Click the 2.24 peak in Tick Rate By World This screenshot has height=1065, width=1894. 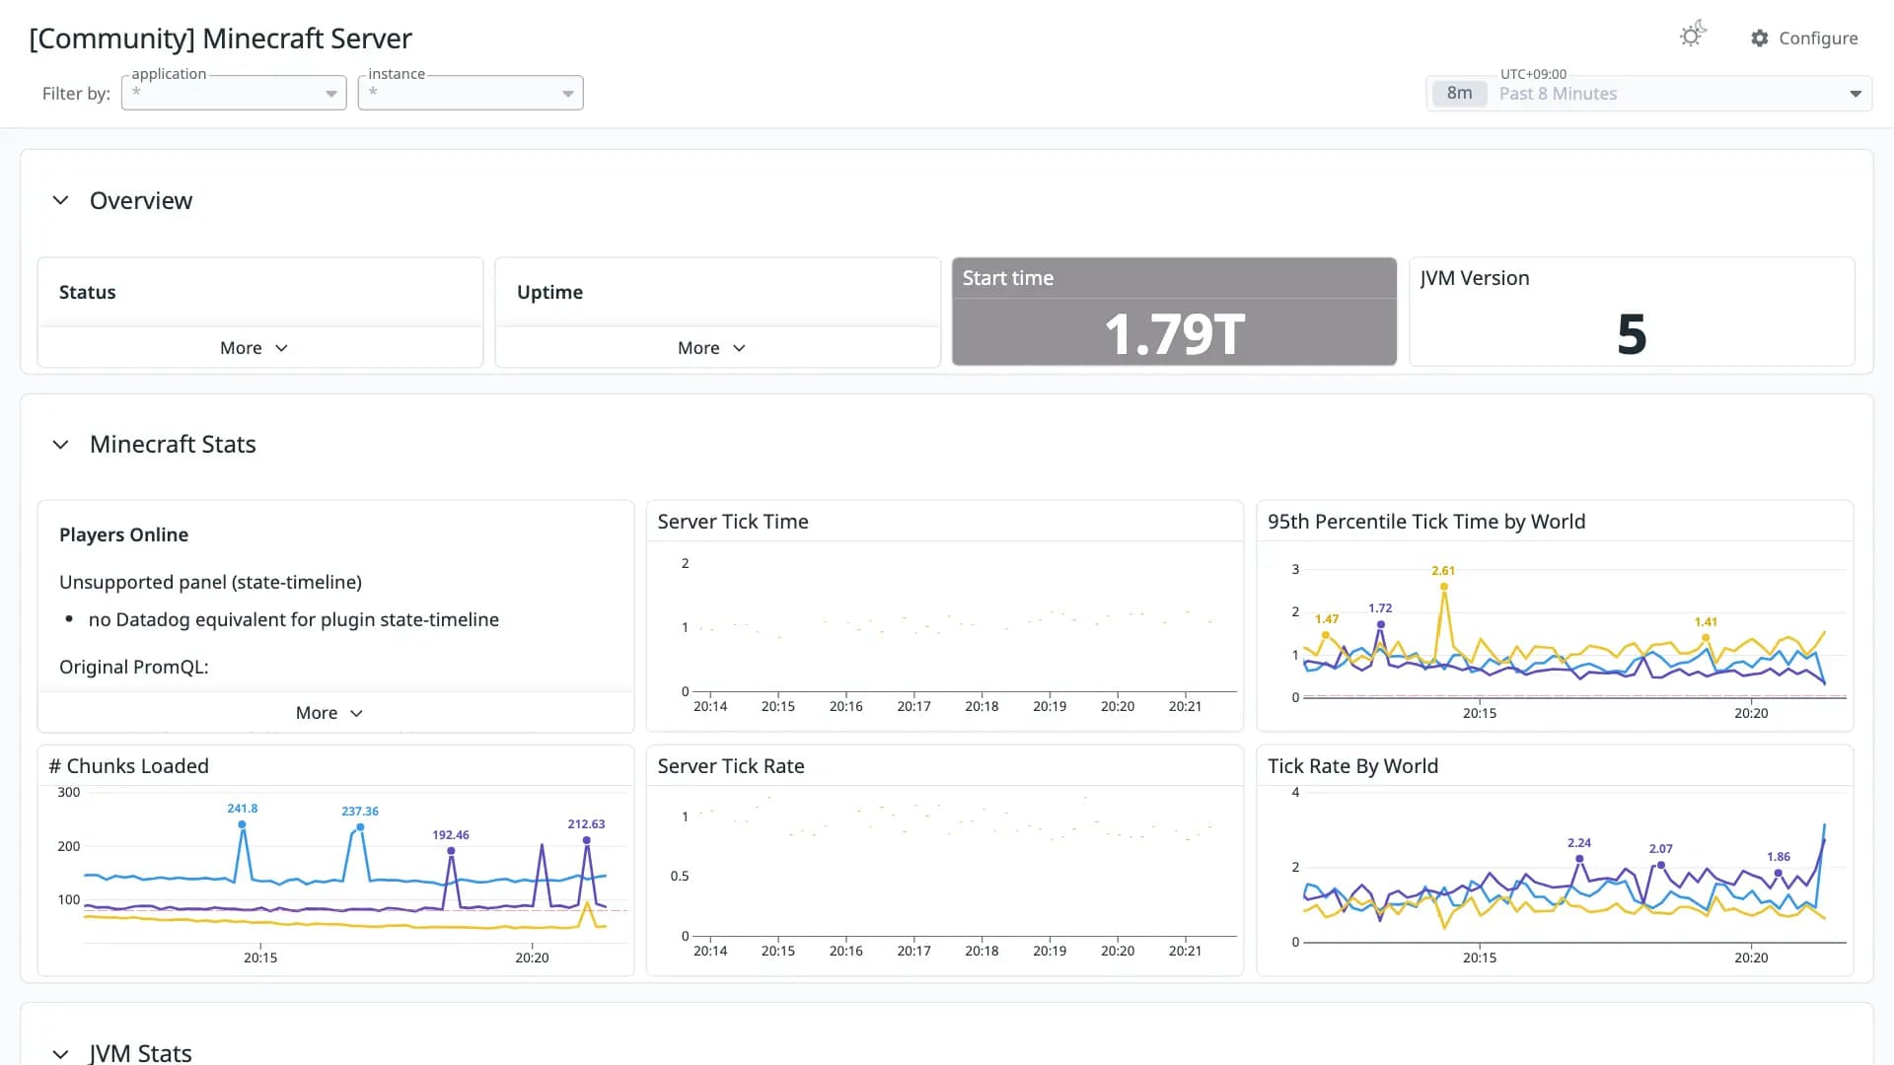[1579, 859]
